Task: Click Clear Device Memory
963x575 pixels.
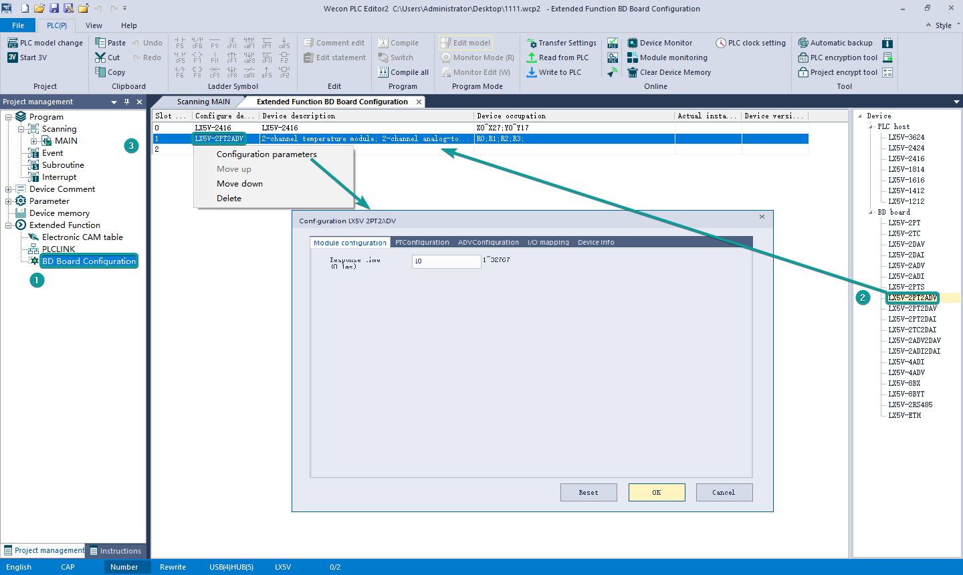Action: tap(669, 72)
